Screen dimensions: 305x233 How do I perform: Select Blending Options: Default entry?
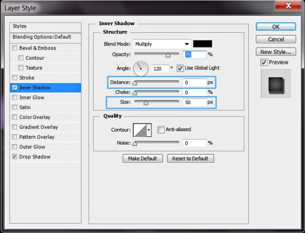(x=45, y=37)
